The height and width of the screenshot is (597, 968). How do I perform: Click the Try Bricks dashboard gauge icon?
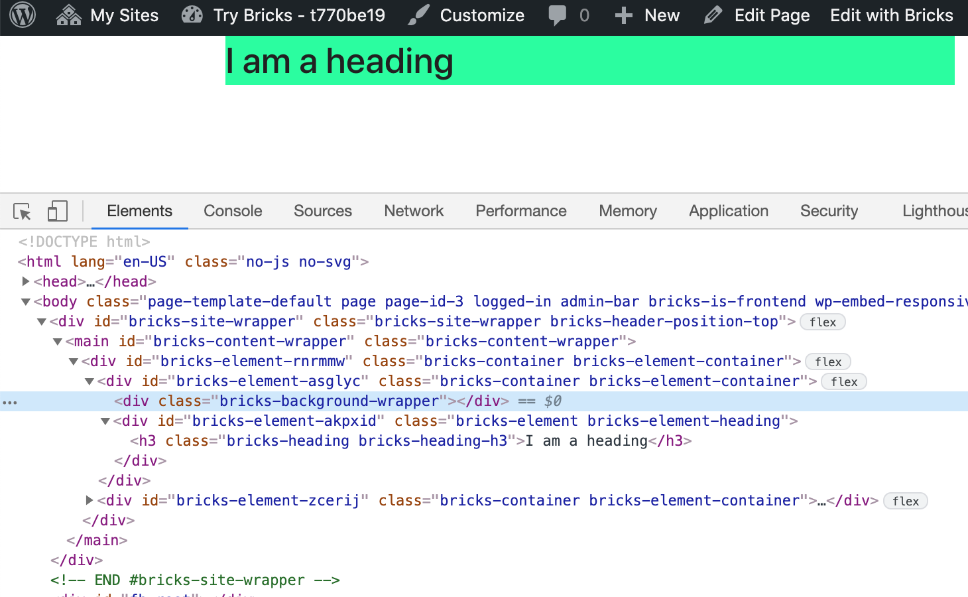click(x=192, y=15)
